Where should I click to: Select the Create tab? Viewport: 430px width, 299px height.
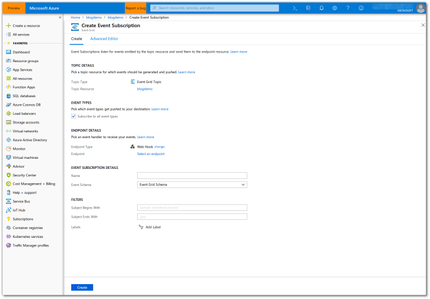pos(77,39)
